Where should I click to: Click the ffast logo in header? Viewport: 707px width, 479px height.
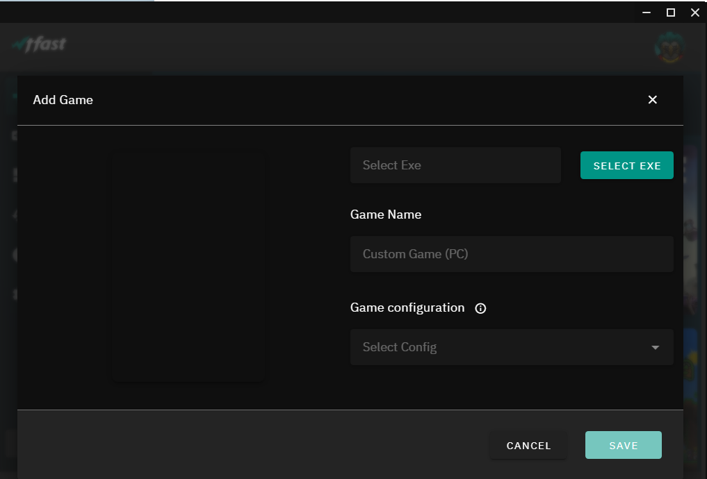(40, 44)
